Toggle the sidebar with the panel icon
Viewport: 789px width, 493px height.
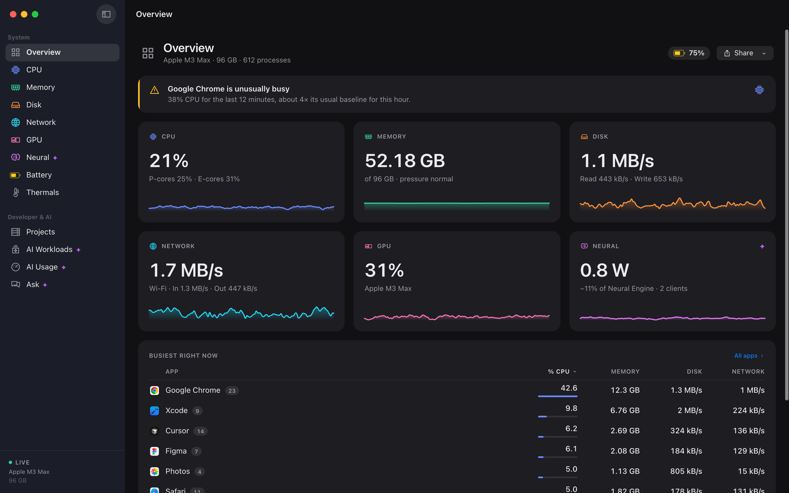click(106, 14)
